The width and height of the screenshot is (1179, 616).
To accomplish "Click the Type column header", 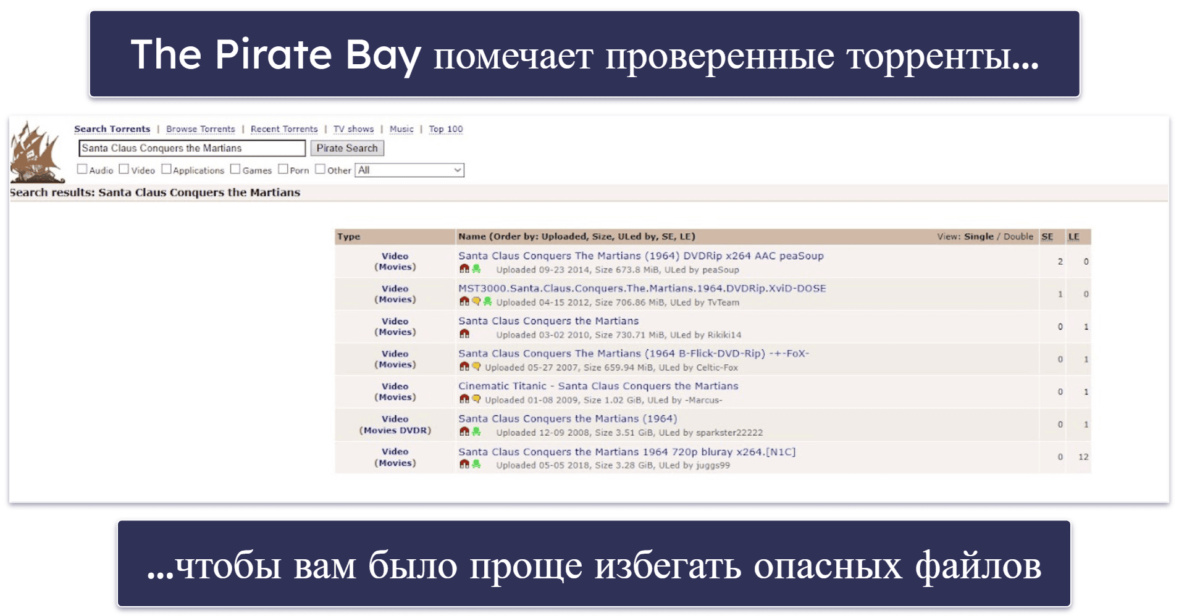I will pyautogui.click(x=349, y=236).
